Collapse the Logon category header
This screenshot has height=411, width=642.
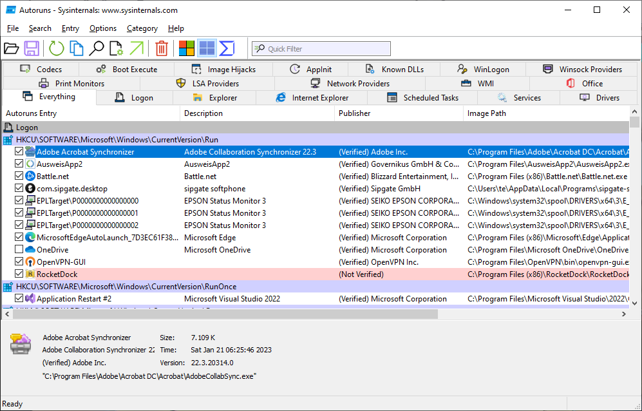pos(6,127)
